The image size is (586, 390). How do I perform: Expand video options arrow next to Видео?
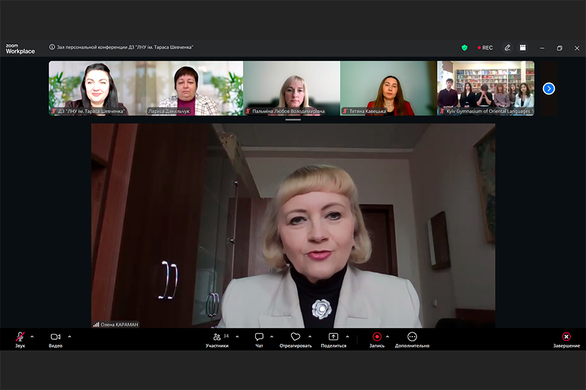click(x=70, y=337)
